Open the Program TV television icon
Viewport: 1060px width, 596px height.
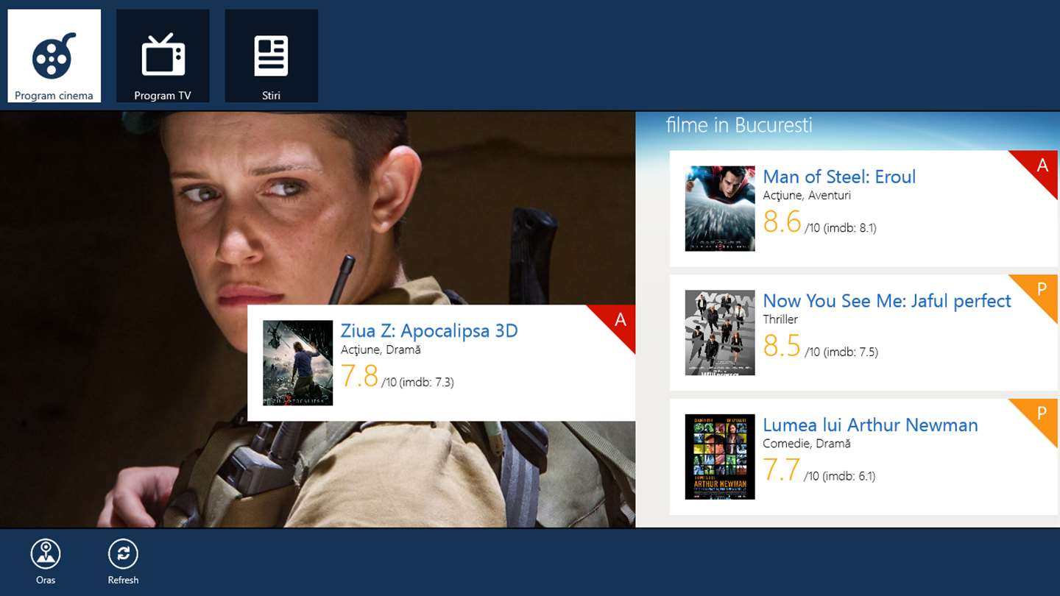click(163, 56)
